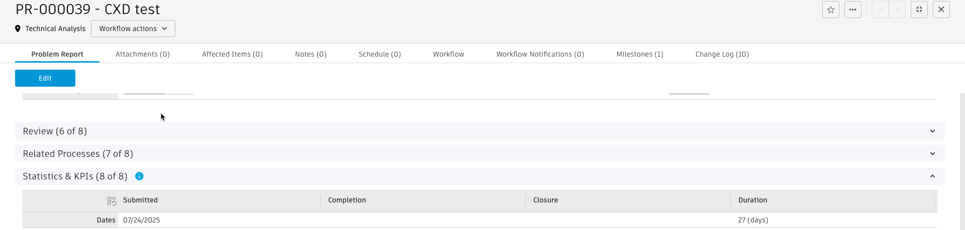Image resolution: width=965 pixels, height=230 pixels.
Task: Go to the next item with the down arrow
Action: click(897, 10)
